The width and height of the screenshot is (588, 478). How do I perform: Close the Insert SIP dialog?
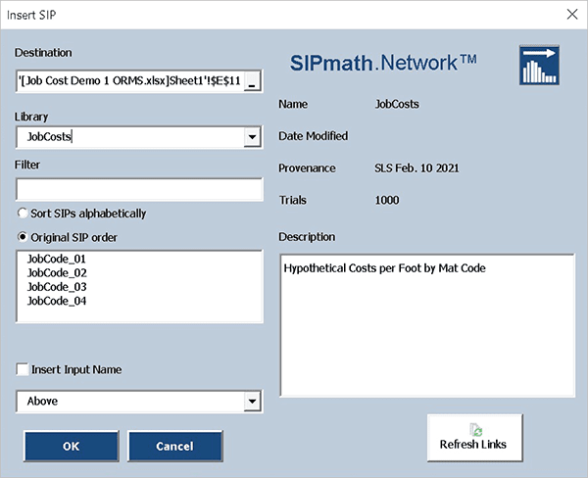pyautogui.click(x=572, y=15)
